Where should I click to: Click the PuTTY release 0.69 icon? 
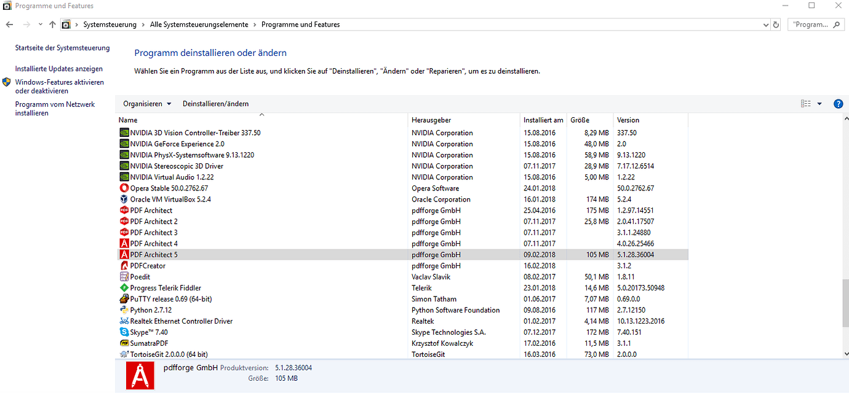click(124, 298)
